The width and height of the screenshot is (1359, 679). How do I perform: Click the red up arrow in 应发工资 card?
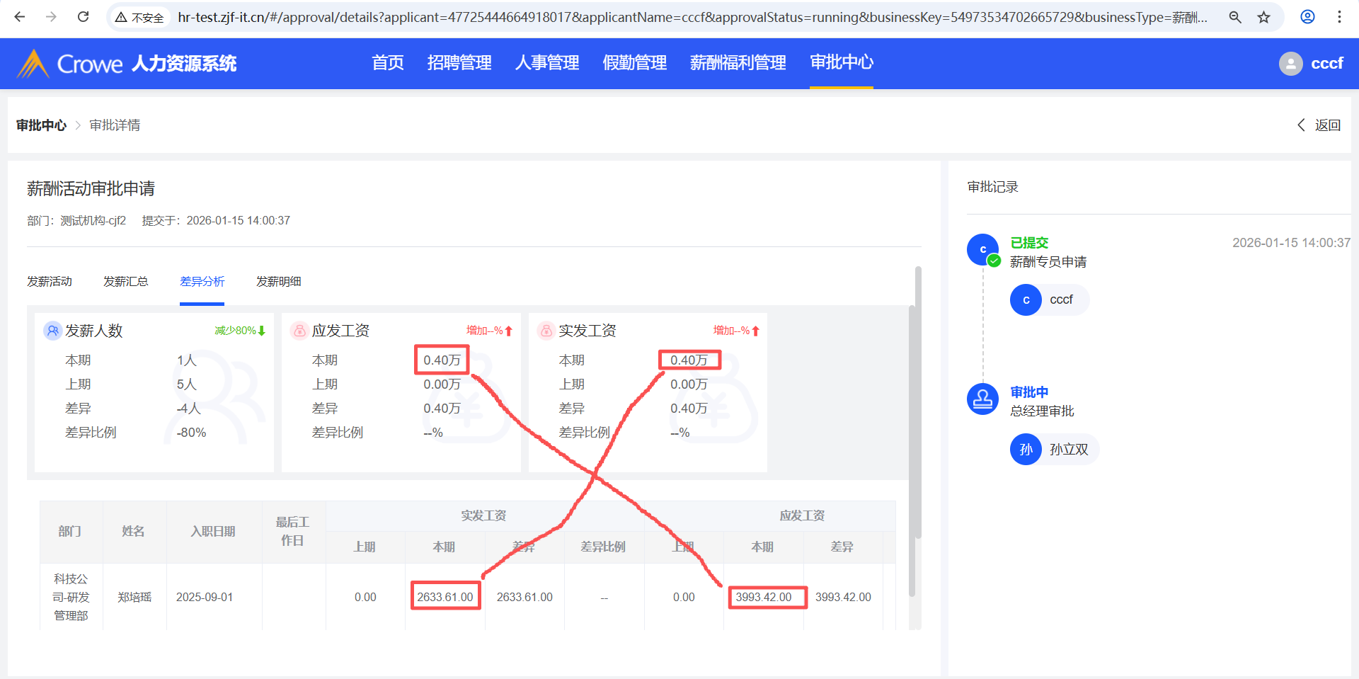pos(509,331)
